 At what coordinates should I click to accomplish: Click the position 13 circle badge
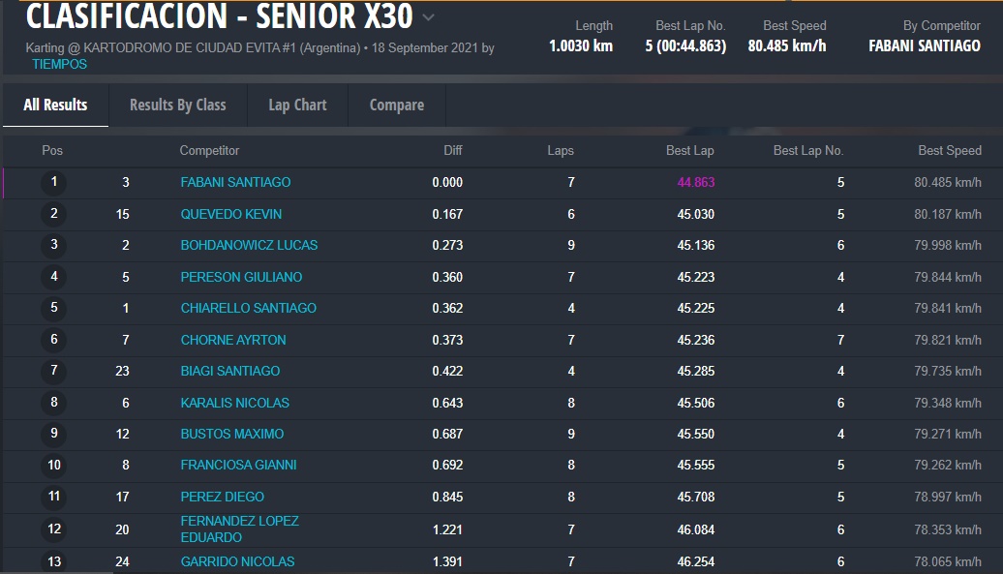[x=54, y=561]
